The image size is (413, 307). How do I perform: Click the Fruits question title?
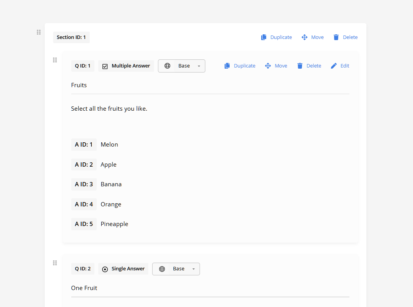pyautogui.click(x=79, y=85)
